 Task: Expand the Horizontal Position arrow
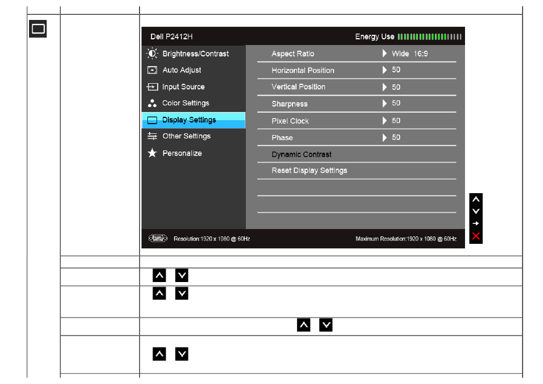tap(384, 70)
